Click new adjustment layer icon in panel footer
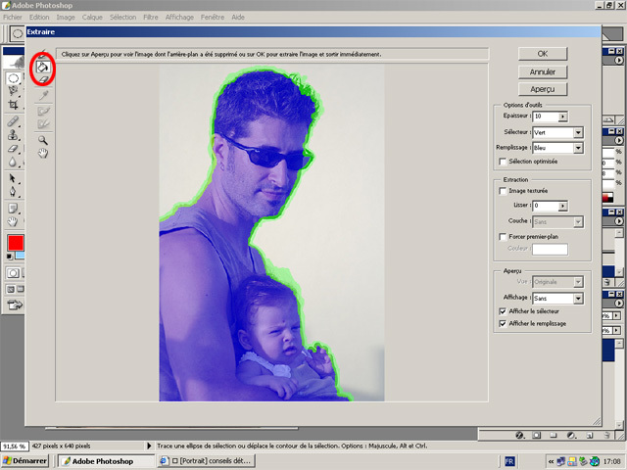The image size is (627, 470). pos(571,435)
